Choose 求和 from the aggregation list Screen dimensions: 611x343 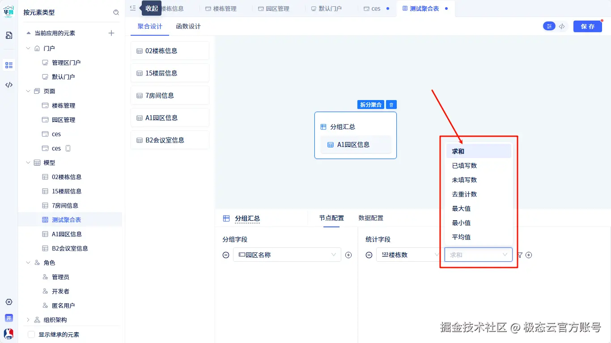(479, 151)
